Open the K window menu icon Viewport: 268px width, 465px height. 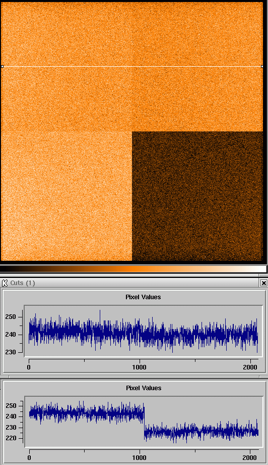point(5,283)
